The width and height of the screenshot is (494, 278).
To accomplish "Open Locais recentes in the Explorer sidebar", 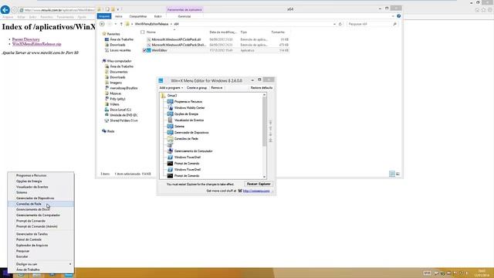I will [x=120, y=50].
